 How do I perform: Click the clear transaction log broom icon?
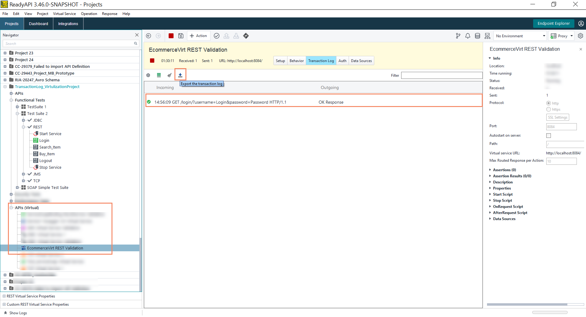click(x=169, y=75)
